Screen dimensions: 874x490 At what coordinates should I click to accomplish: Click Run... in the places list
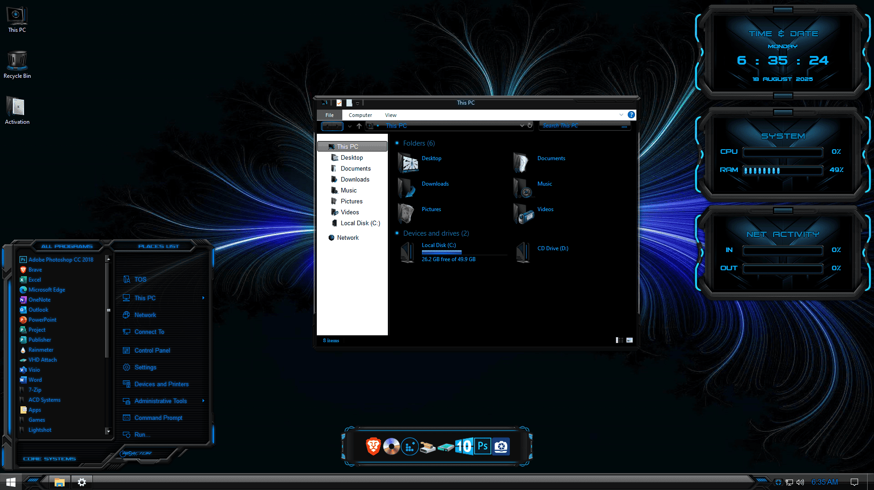pyautogui.click(x=142, y=434)
